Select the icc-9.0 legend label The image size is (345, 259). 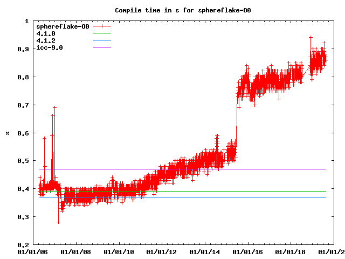pos(50,47)
